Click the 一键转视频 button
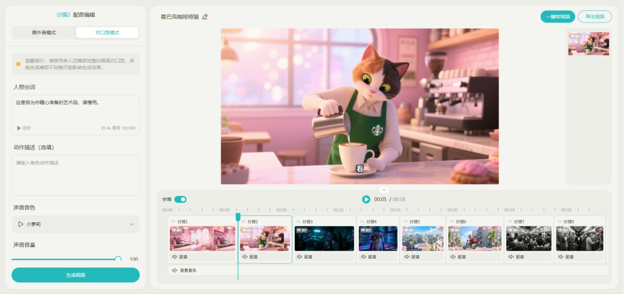This screenshot has height=294, width=624. point(558,17)
